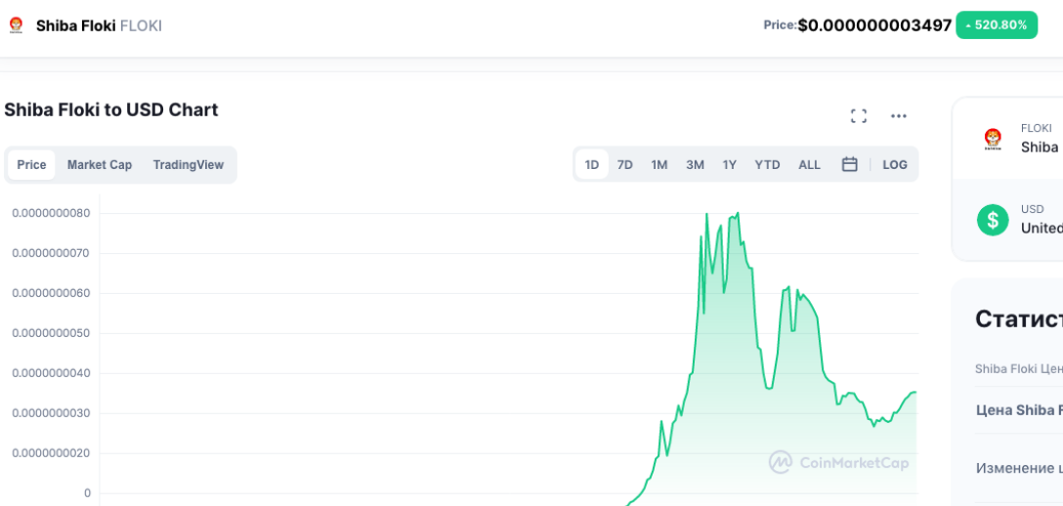Screen dimensions: 1063x506
Task: Open the TradingView chart tab
Action: [188, 164]
